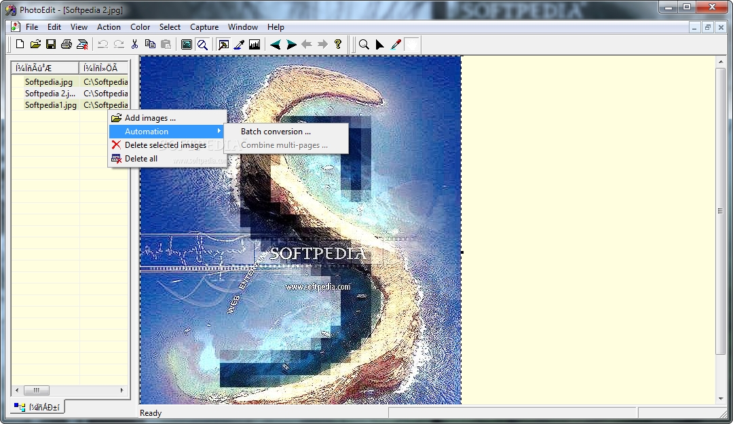Click the image hammer tool icon
733x424 pixels.
223,44
